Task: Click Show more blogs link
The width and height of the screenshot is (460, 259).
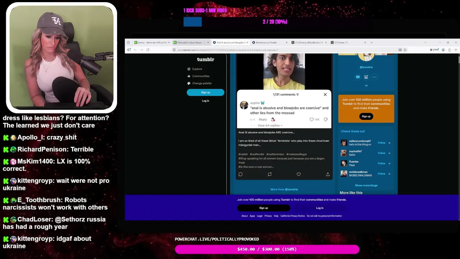Action: point(366,186)
